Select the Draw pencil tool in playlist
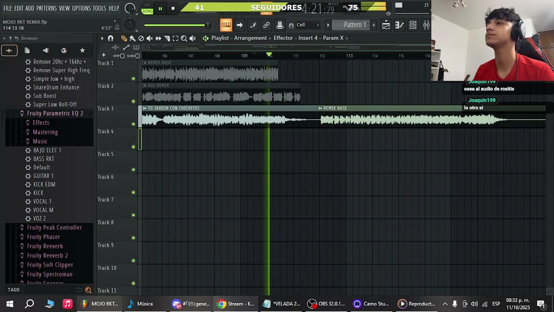 124,38
